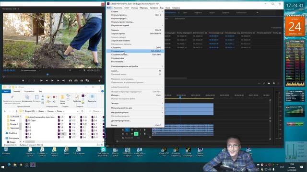Switch to Share tab in Explorer
This screenshot has width=307, height=172.
pyautogui.click(x=29, y=91)
